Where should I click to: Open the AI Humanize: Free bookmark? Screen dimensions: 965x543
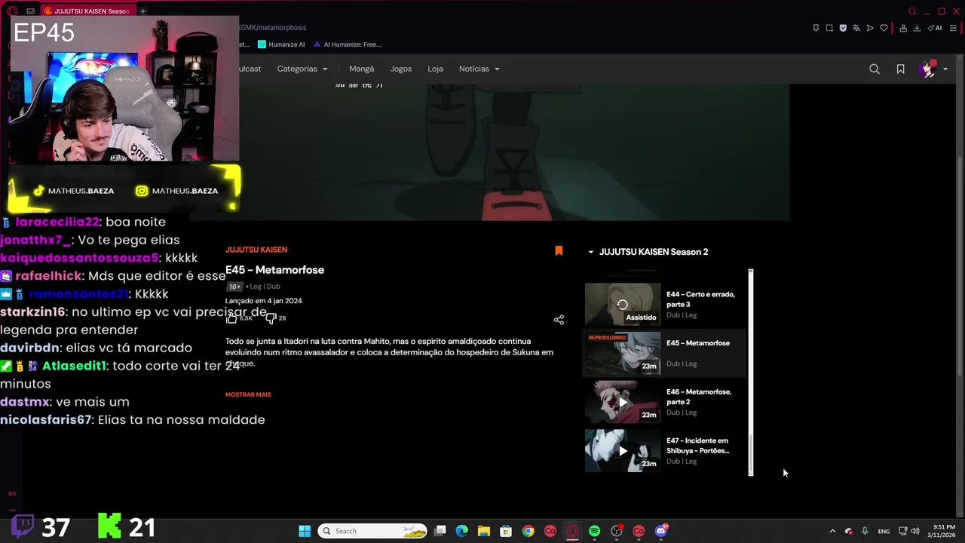(348, 44)
